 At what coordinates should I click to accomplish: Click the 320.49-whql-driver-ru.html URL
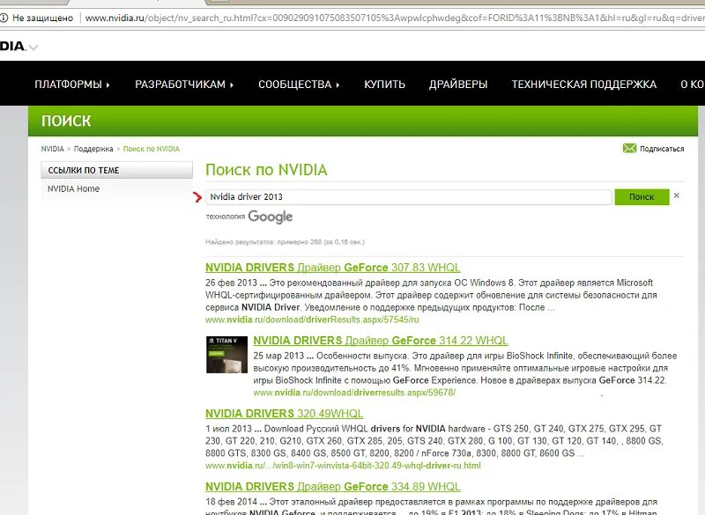[x=343, y=465]
